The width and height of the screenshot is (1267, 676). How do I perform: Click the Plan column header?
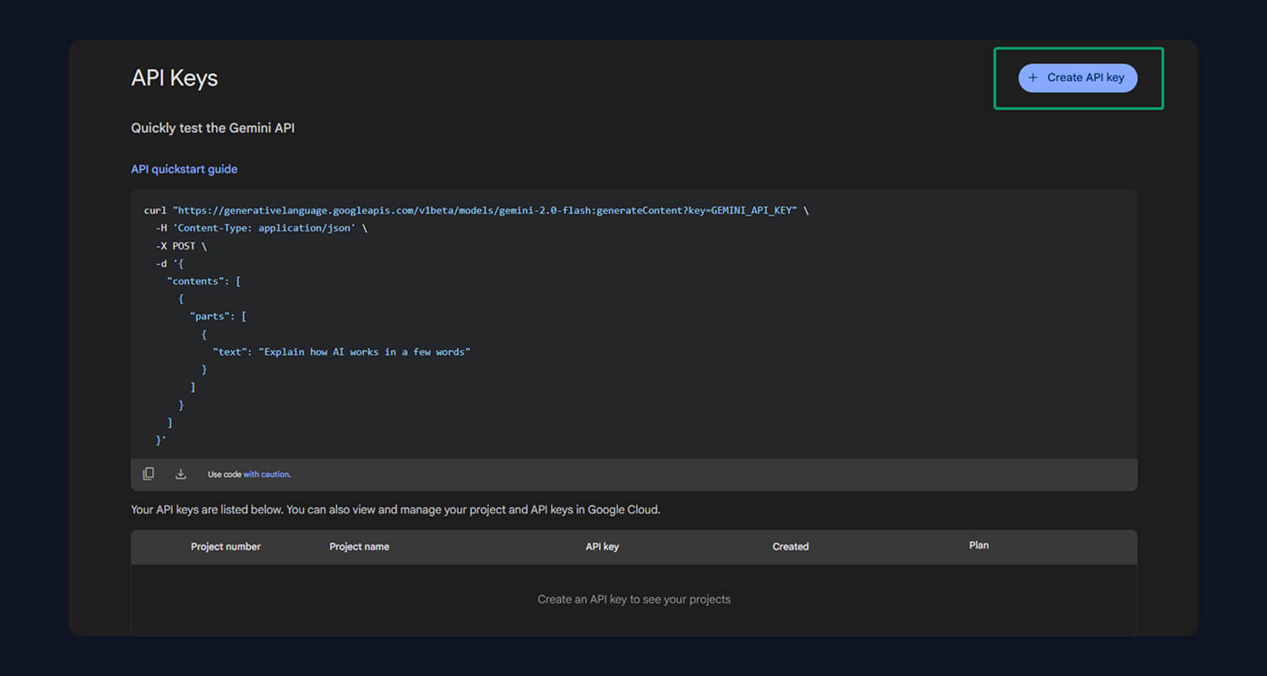[979, 545]
